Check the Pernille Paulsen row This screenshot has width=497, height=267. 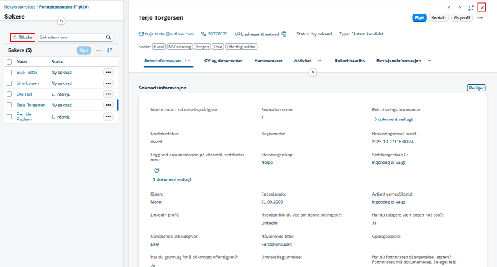point(9,117)
